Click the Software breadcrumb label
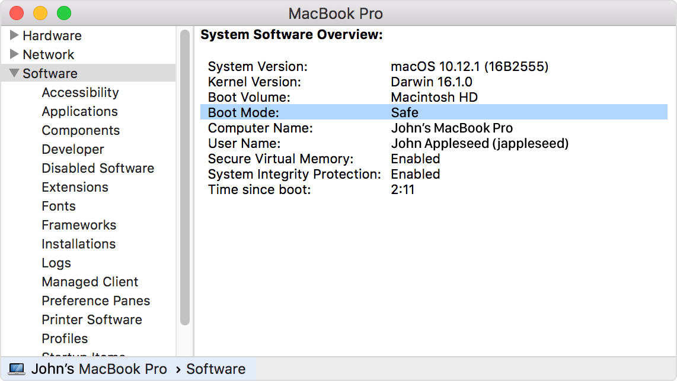677x381 pixels. coord(216,369)
